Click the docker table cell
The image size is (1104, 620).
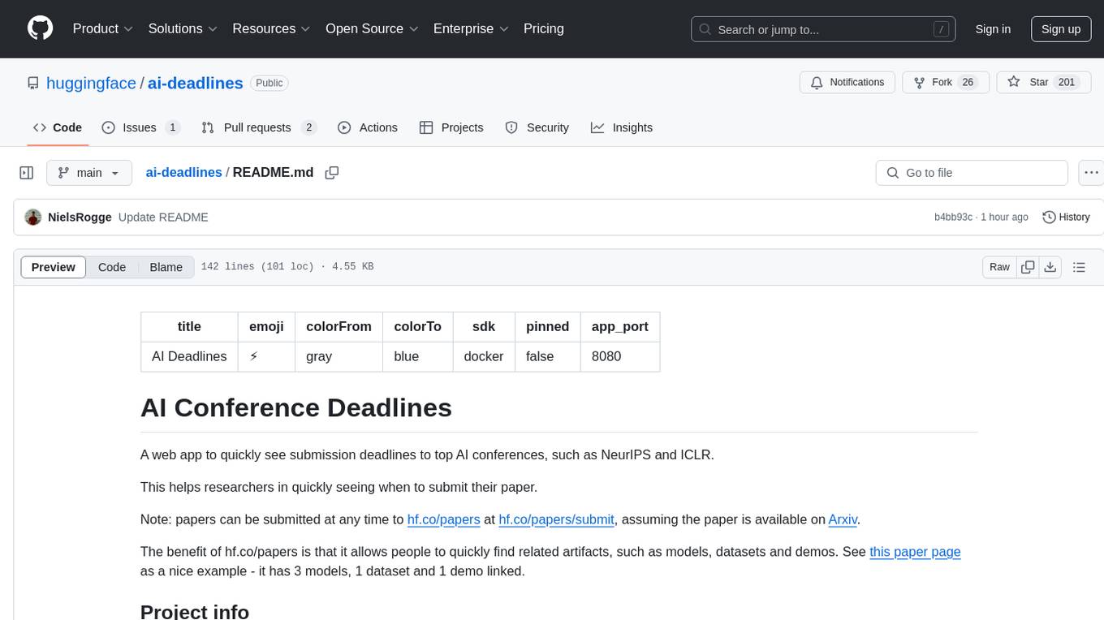click(484, 356)
